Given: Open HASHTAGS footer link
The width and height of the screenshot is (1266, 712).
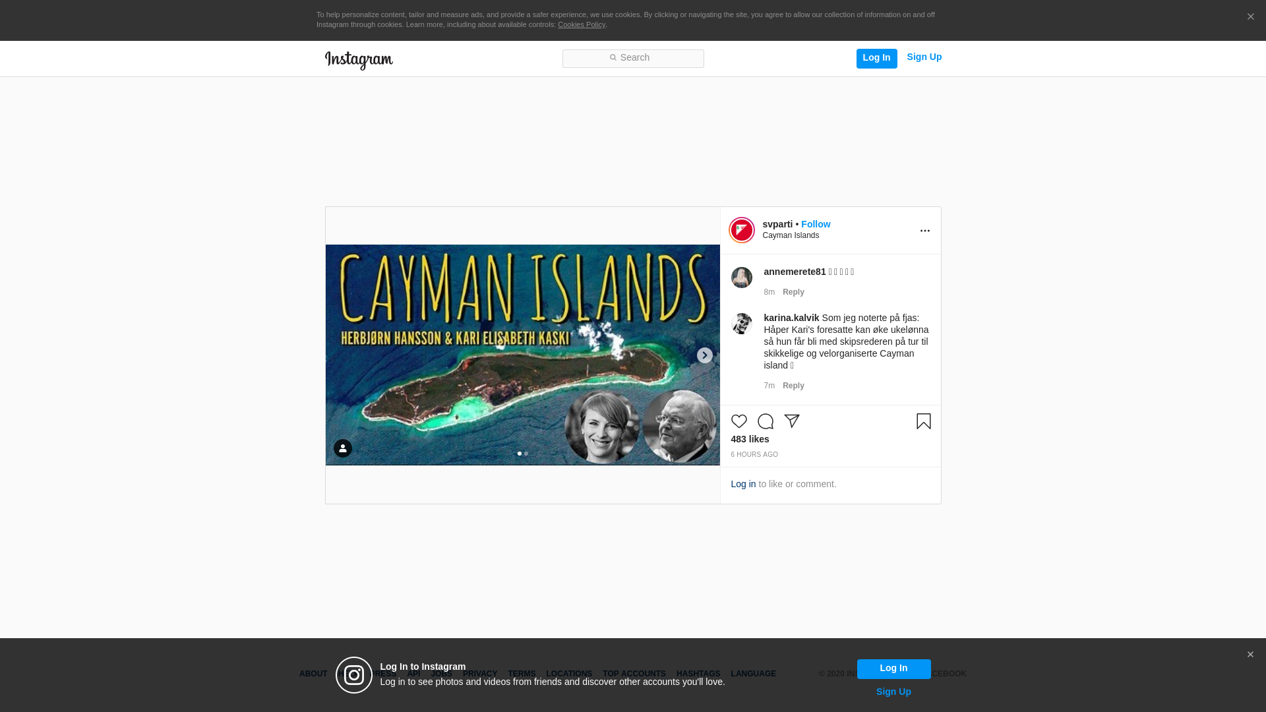Looking at the screenshot, I should pos(698,674).
